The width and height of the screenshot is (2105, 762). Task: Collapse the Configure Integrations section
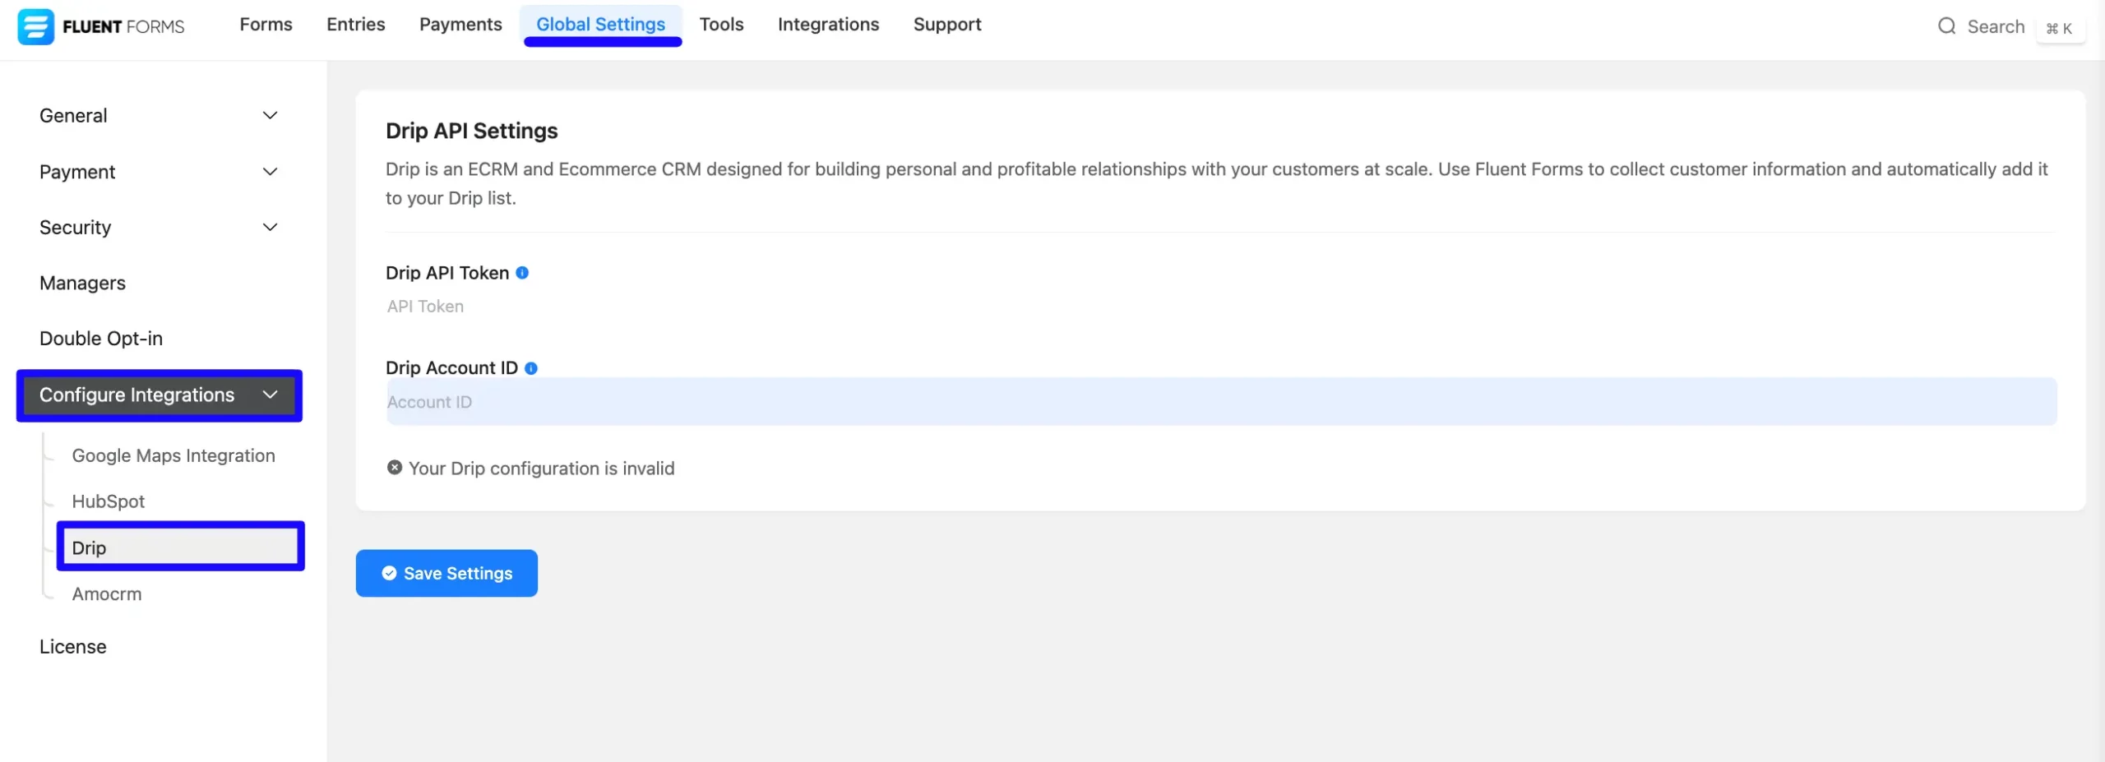point(159,395)
